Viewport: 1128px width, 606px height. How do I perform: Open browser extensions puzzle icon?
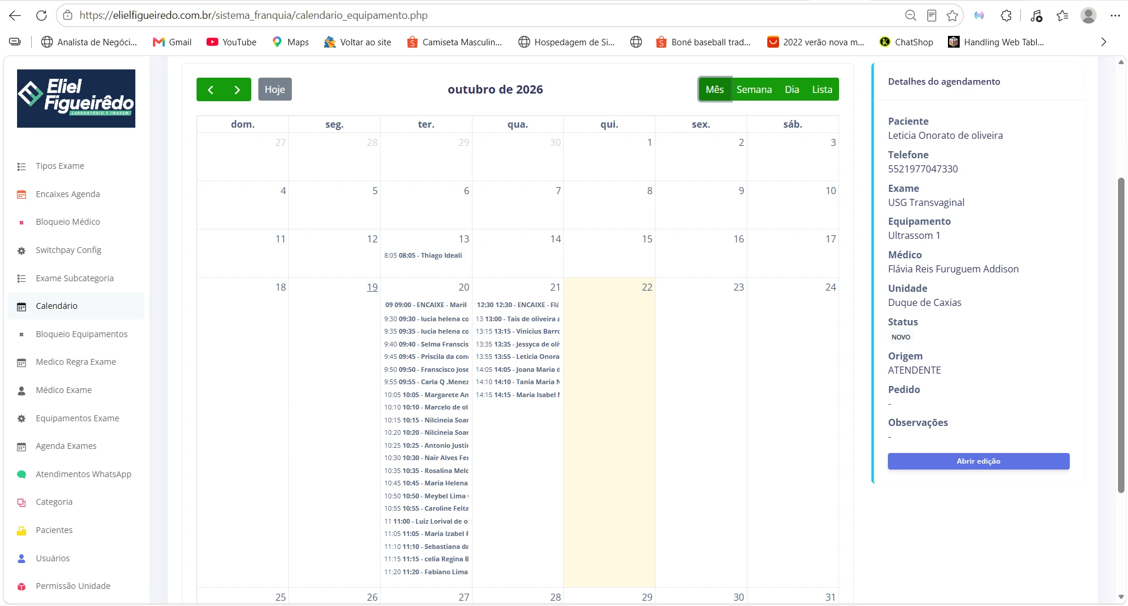tap(1006, 15)
